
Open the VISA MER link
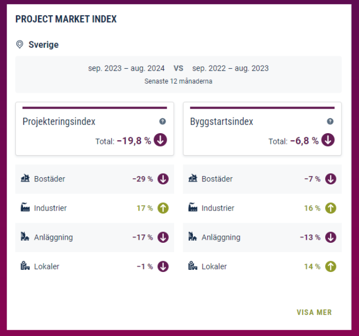(x=314, y=312)
